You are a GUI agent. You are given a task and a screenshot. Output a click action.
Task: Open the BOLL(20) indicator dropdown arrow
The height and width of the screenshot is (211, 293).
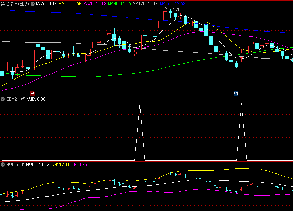[x=3, y=165]
